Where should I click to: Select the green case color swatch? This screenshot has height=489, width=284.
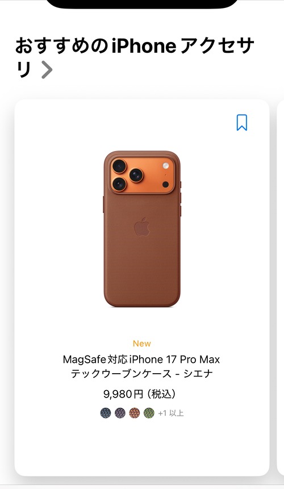coord(149,413)
